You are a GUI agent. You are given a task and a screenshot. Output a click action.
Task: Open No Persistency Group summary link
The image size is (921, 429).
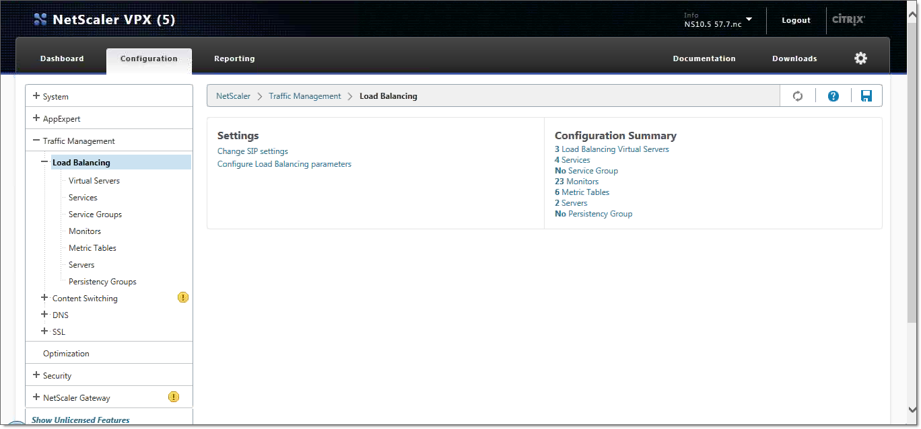(593, 214)
